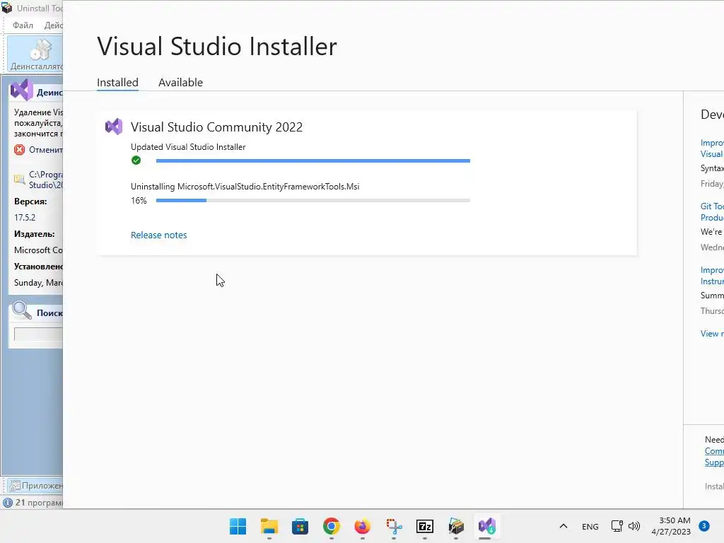Expand the hidden system tray icons chevron

(564, 526)
